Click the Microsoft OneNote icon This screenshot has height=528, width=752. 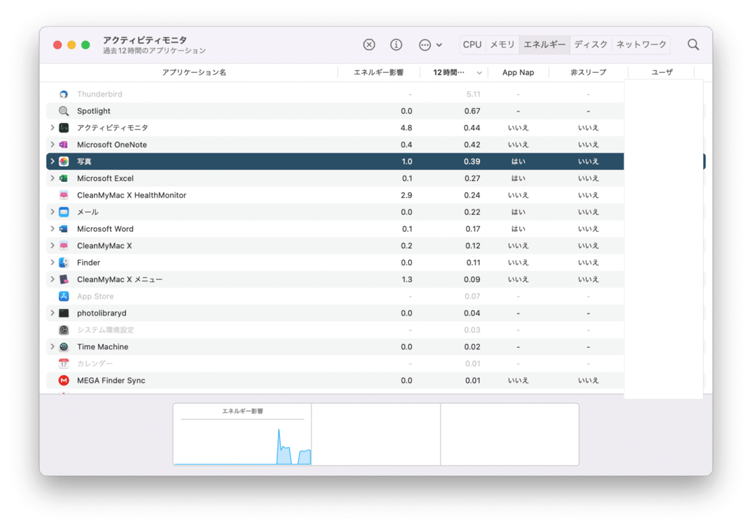(x=64, y=145)
